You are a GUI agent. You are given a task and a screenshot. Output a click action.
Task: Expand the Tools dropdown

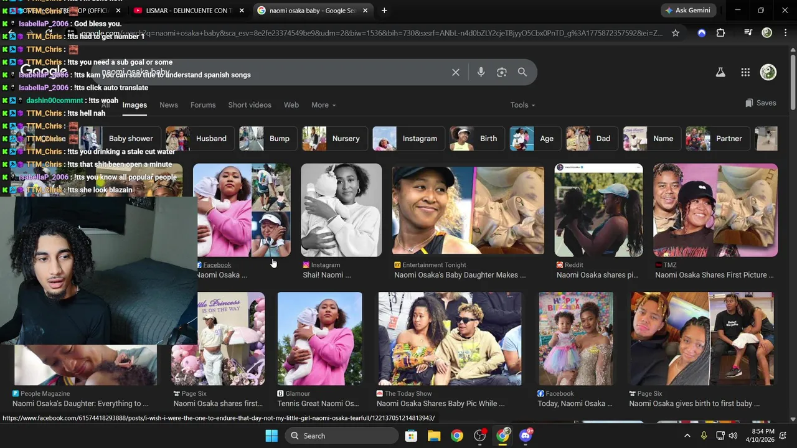[x=522, y=105]
